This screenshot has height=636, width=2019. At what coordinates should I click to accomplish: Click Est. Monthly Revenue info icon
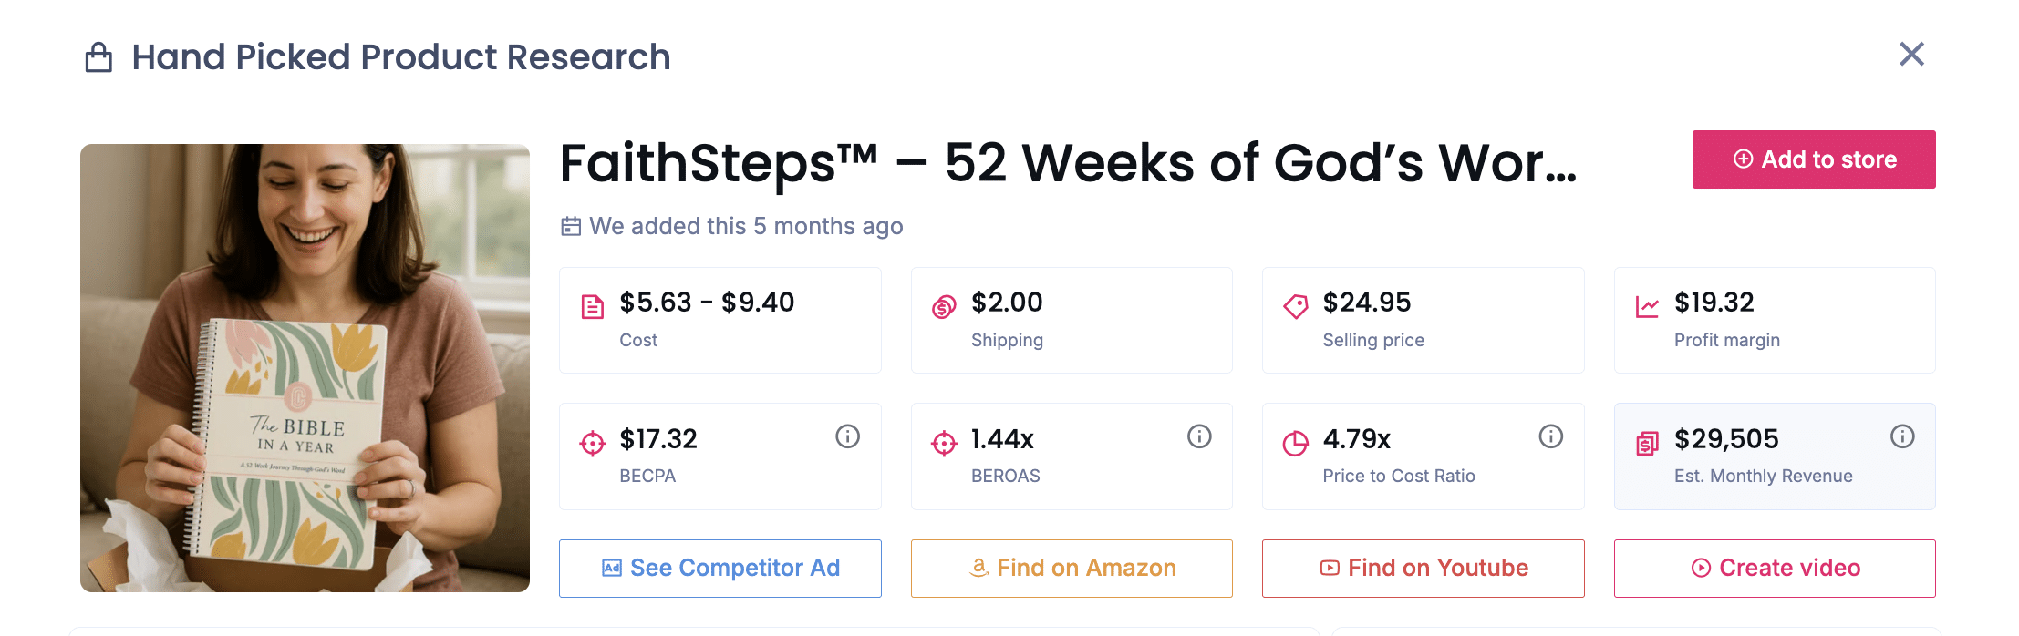tap(1902, 437)
